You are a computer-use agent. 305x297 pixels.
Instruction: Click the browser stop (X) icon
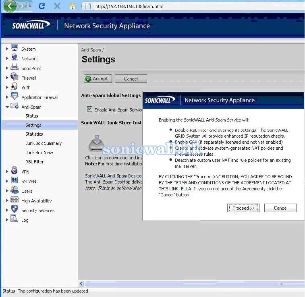coord(57,6)
